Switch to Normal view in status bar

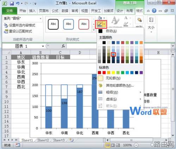[107, 145]
